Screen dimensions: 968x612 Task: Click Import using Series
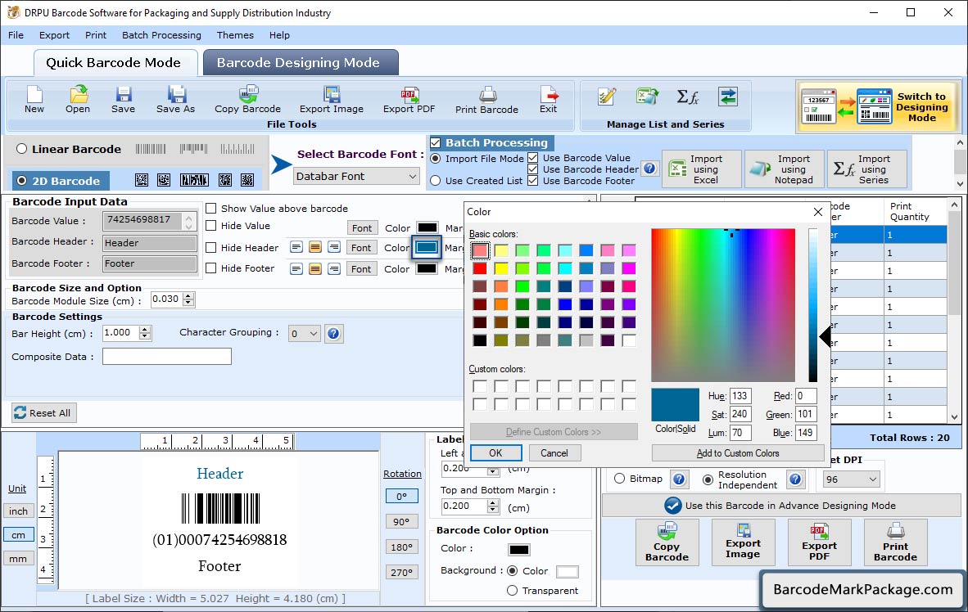click(x=866, y=169)
